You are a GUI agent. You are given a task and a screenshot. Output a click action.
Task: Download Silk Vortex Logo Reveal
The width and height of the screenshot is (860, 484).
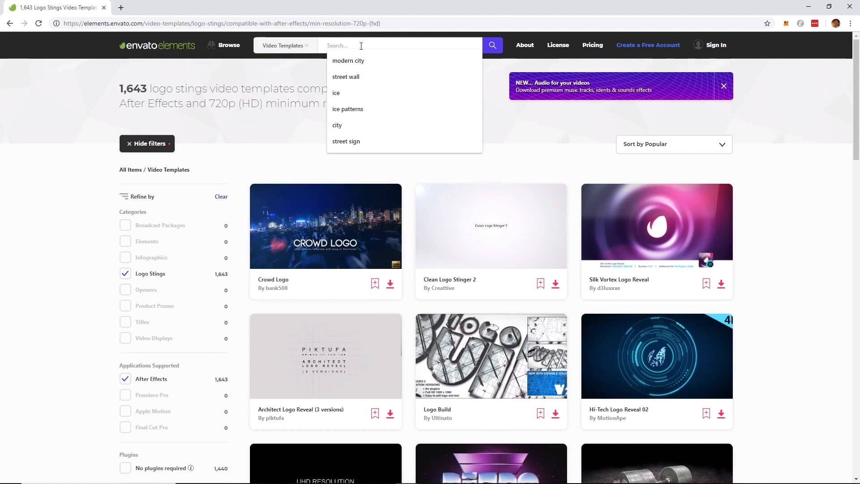[721, 284]
